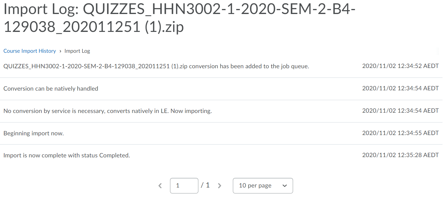Select the 'Beginning import now.' log entry

click(x=34, y=133)
